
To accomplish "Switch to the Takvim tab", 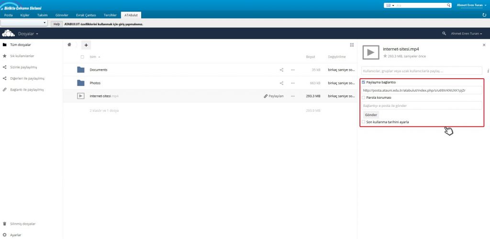I will click(43, 15).
